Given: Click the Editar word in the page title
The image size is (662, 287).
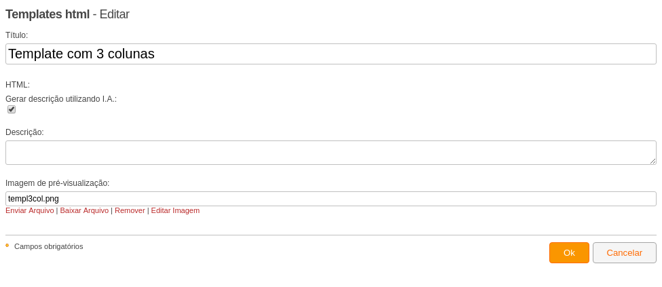Looking at the screenshot, I should (x=115, y=14).
